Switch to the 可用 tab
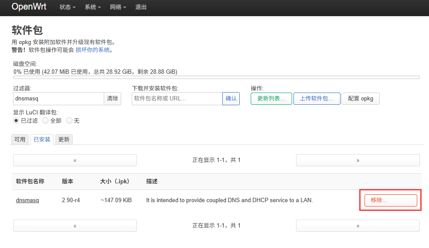The height and width of the screenshot is (248, 429). point(20,139)
